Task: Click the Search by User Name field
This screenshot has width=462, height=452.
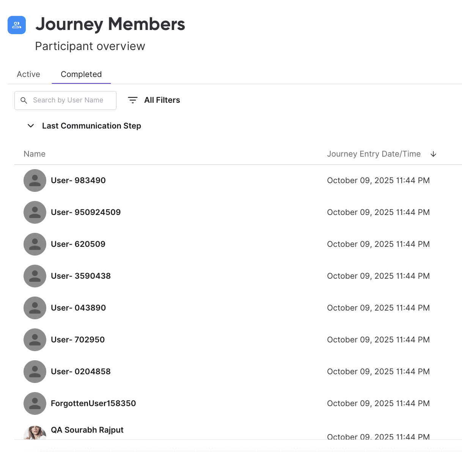Action: (65, 100)
